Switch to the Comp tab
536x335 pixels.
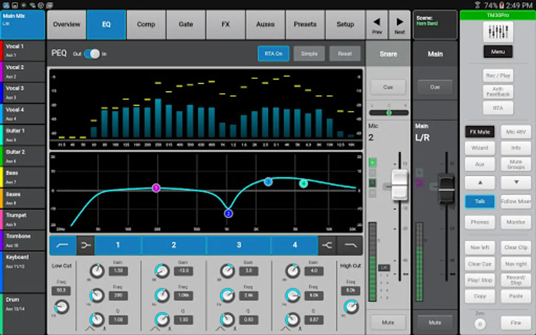[146, 25]
